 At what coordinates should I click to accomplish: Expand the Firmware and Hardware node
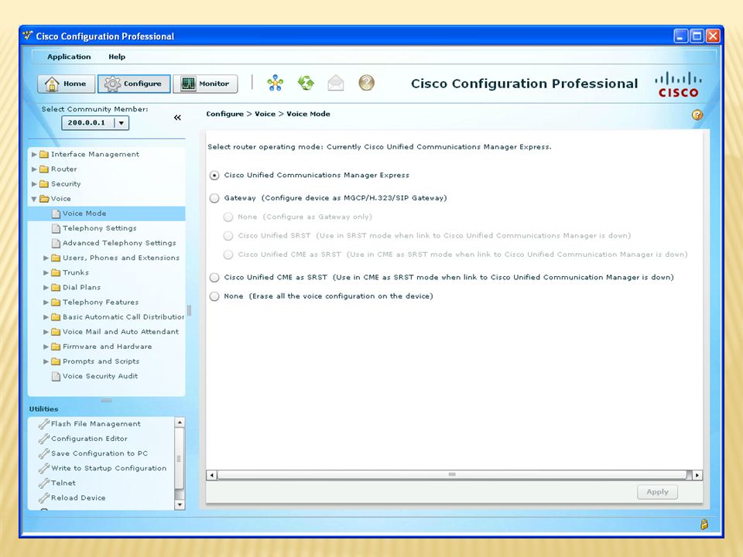(46, 347)
